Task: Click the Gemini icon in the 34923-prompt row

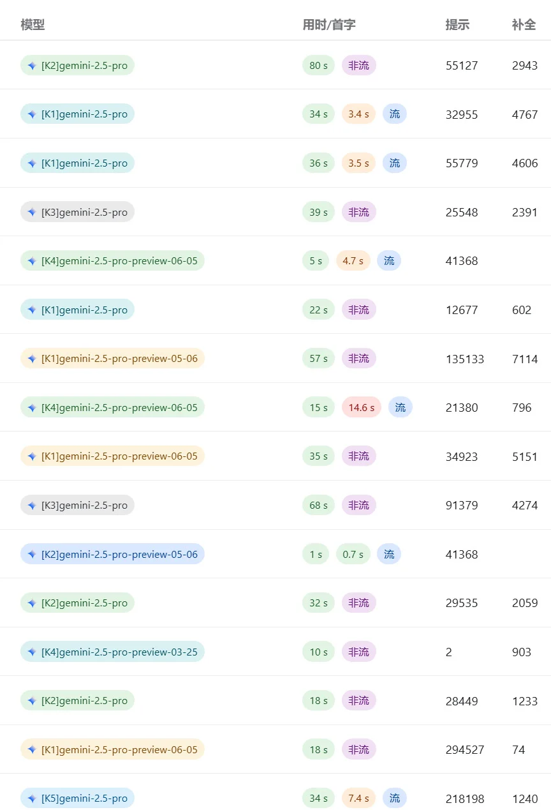Action: click(x=32, y=456)
